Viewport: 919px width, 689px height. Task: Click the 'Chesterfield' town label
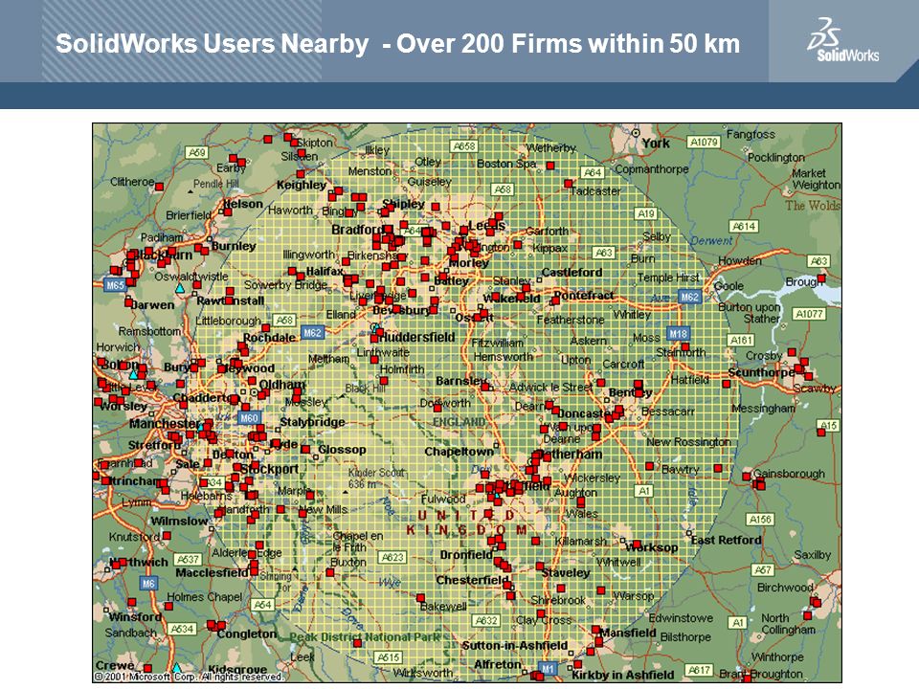pyautogui.click(x=473, y=580)
